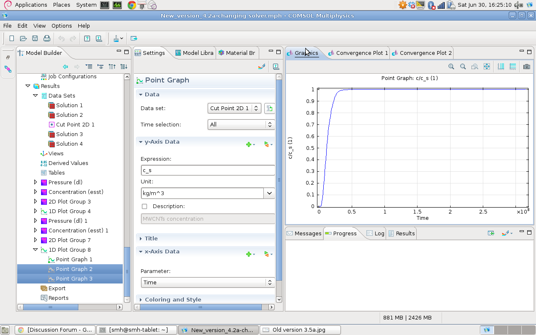Enable the Description checkbox
Image resolution: width=536 pixels, height=335 pixels.
pyautogui.click(x=144, y=206)
